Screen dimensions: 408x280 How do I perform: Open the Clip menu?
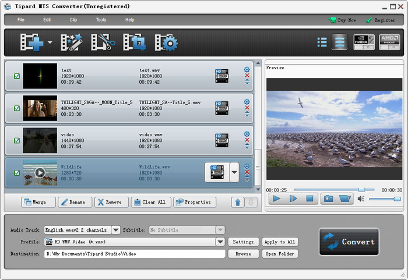click(x=73, y=20)
